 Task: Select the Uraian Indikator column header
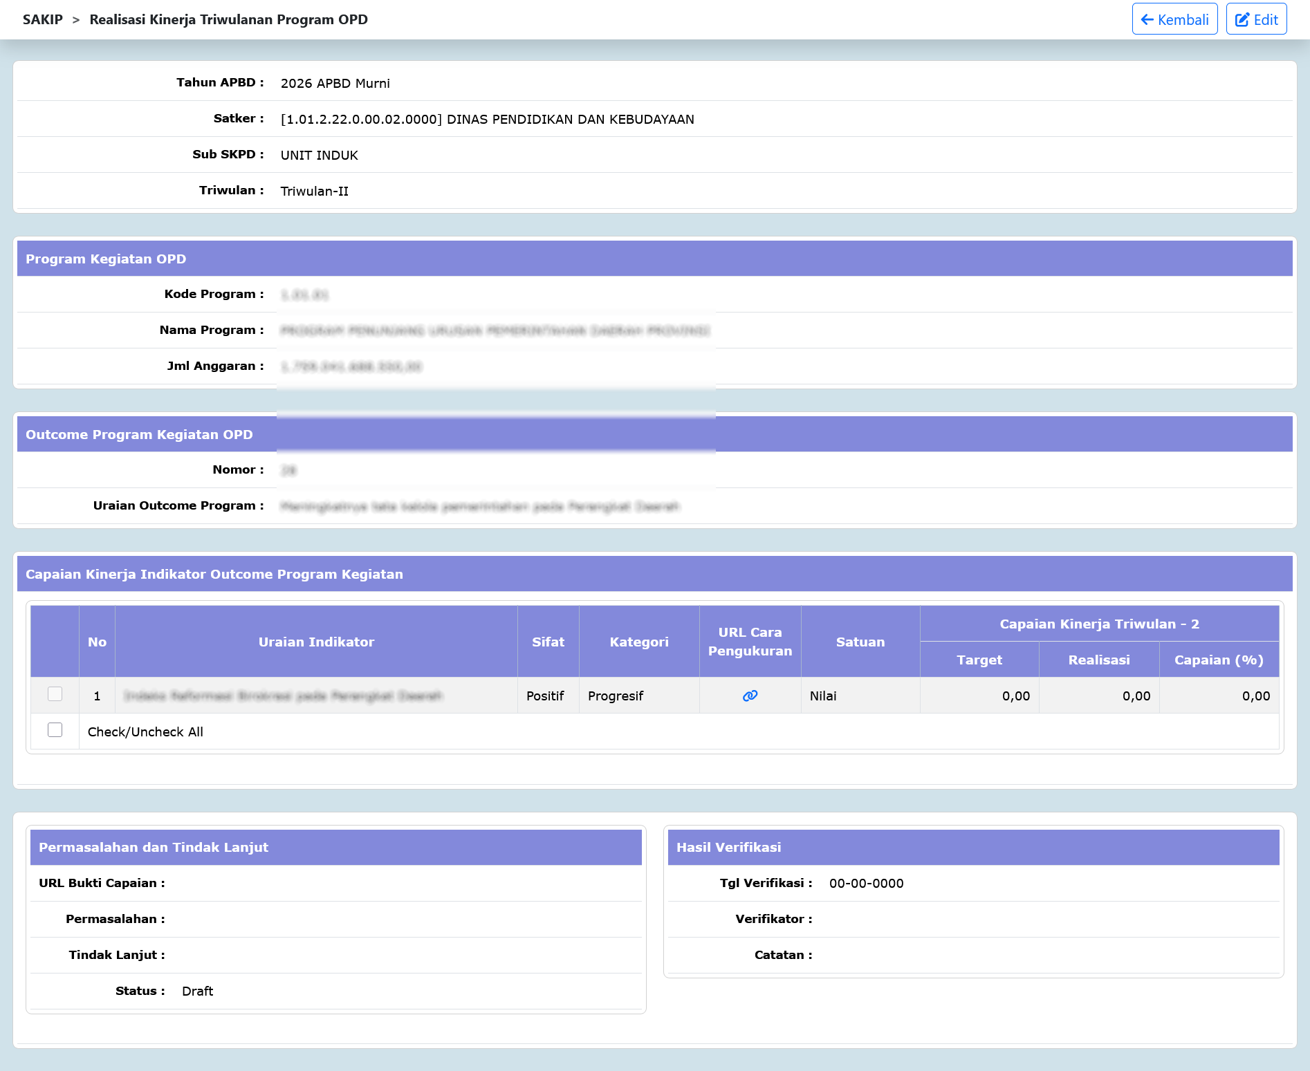[316, 642]
